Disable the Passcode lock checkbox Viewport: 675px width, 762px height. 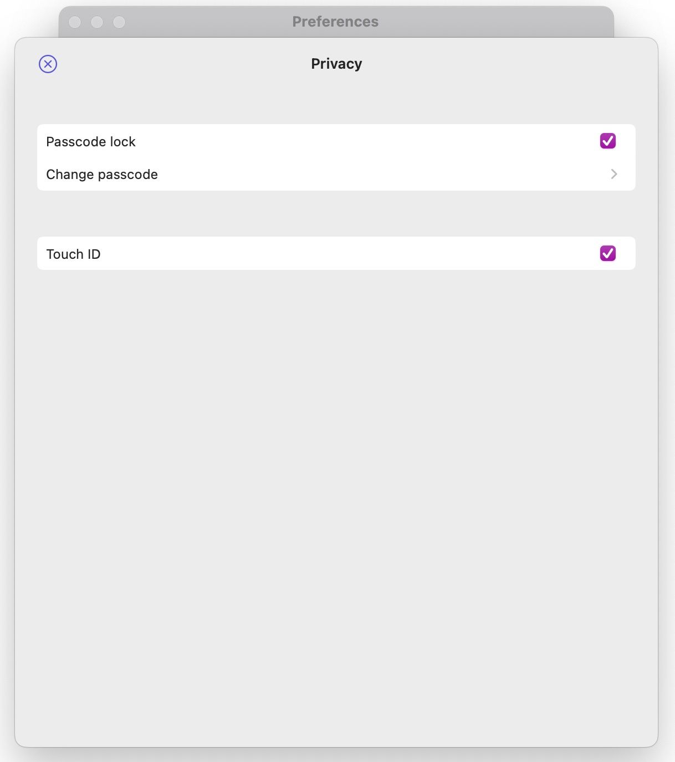click(x=607, y=141)
